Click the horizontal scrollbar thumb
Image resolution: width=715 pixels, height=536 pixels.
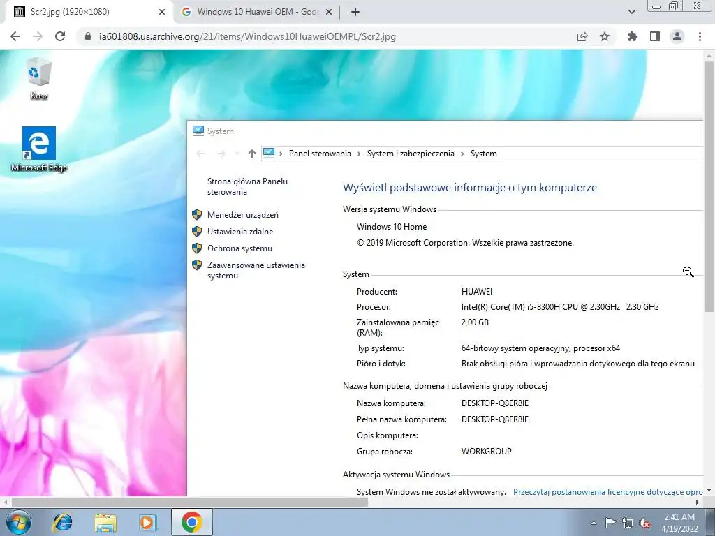pyautogui.click(x=189, y=502)
